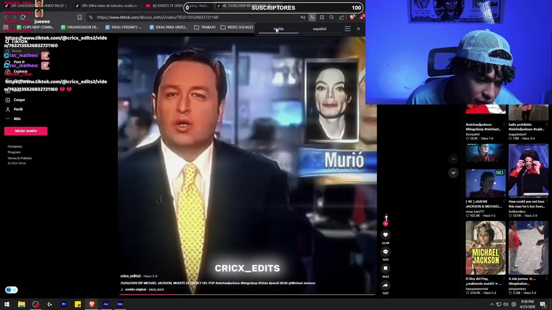Show hidden system tray icons
The height and width of the screenshot is (310, 552).
coord(492,304)
